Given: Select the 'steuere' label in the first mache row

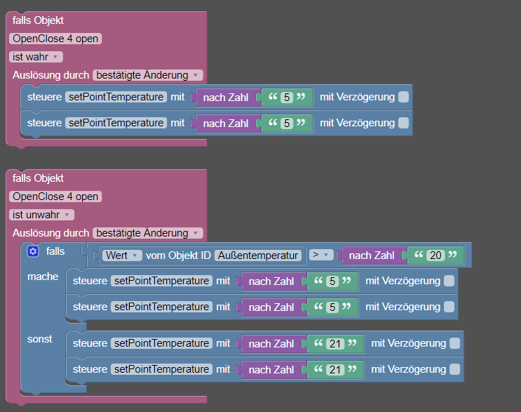Looking at the screenshot, I should click(x=90, y=281).
